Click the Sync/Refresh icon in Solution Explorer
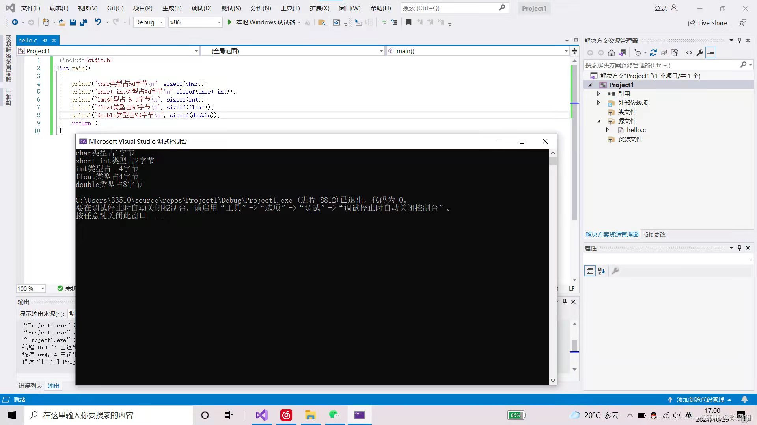 click(653, 53)
